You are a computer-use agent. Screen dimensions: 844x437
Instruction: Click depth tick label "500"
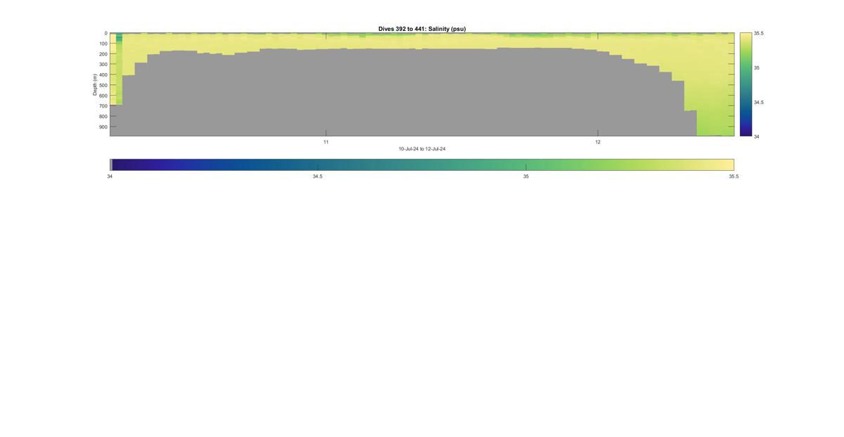pos(103,85)
